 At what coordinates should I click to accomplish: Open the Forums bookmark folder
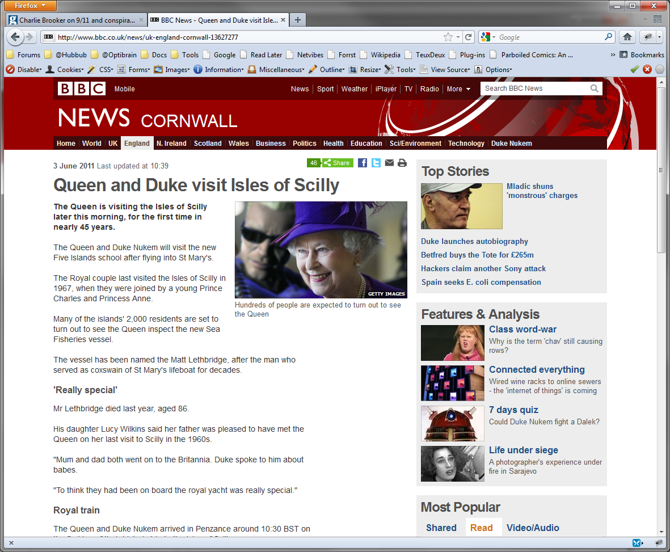click(23, 54)
